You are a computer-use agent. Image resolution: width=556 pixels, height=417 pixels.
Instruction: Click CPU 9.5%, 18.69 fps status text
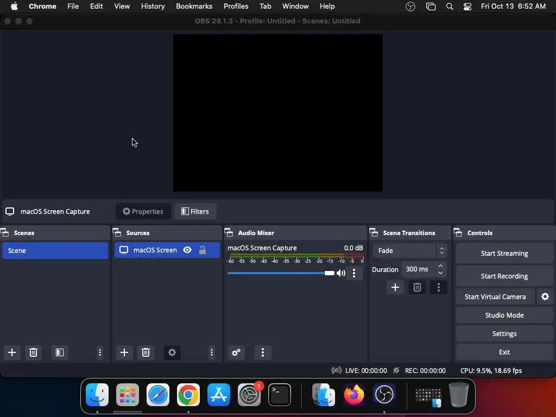point(491,370)
